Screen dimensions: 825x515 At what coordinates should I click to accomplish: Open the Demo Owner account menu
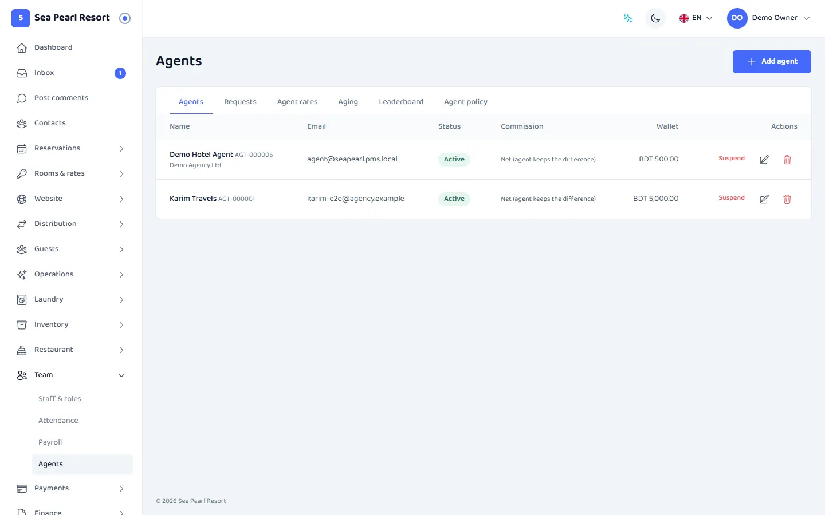[x=769, y=18]
